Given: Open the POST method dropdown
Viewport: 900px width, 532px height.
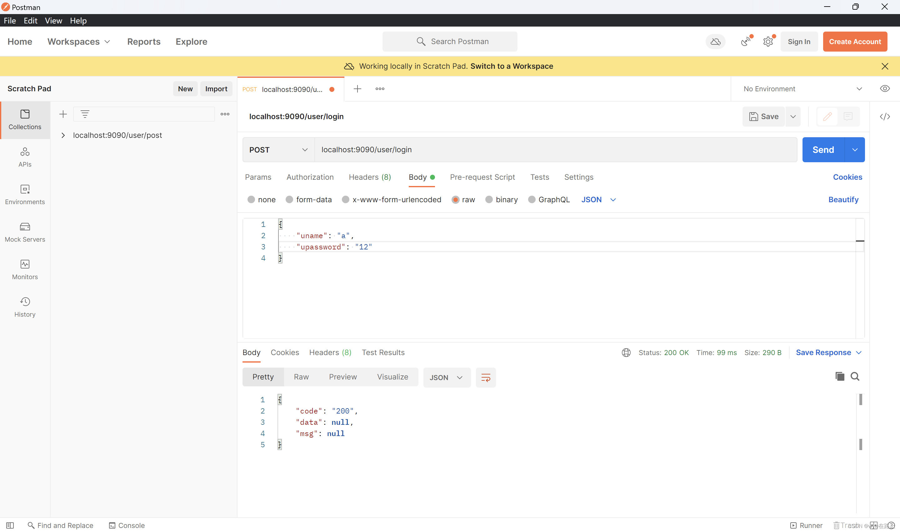Looking at the screenshot, I should tap(278, 150).
